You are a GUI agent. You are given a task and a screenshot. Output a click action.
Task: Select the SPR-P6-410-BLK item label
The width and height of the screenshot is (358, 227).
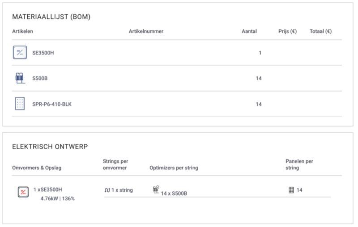click(x=52, y=104)
